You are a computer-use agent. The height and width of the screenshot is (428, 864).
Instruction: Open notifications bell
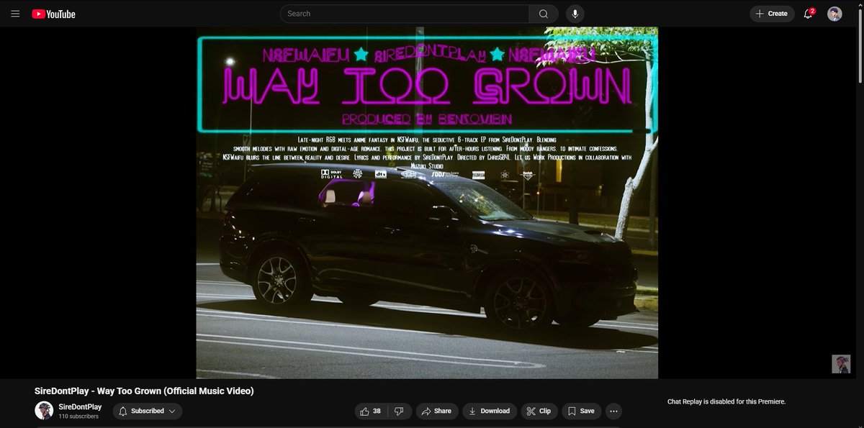point(809,14)
